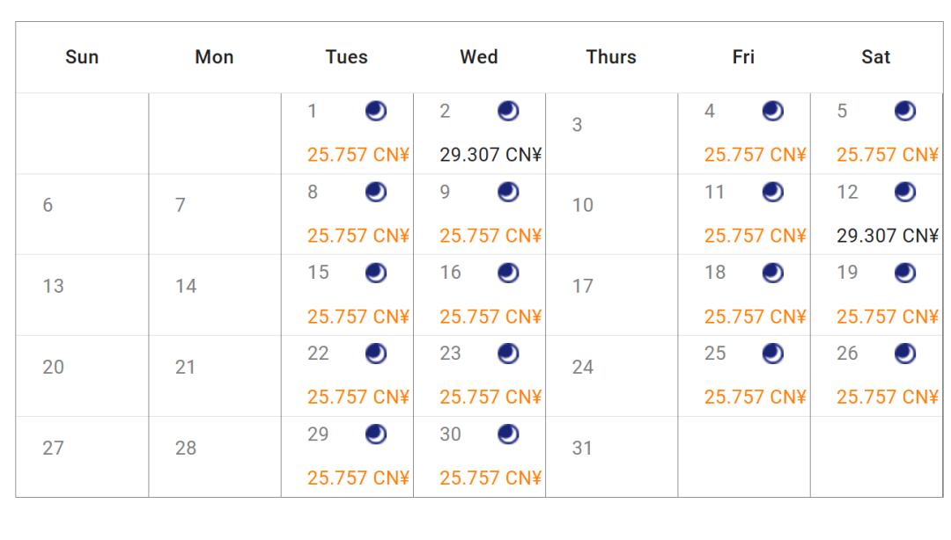The image size is (951, 540).
Task: Select the 29.307 CN¥ price on day 2
Action: (490, 156)
